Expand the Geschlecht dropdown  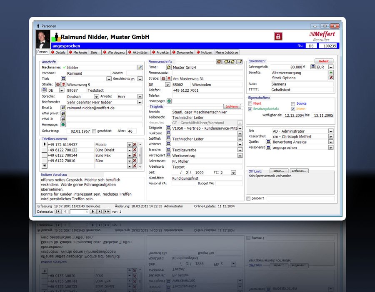[140, 79]
